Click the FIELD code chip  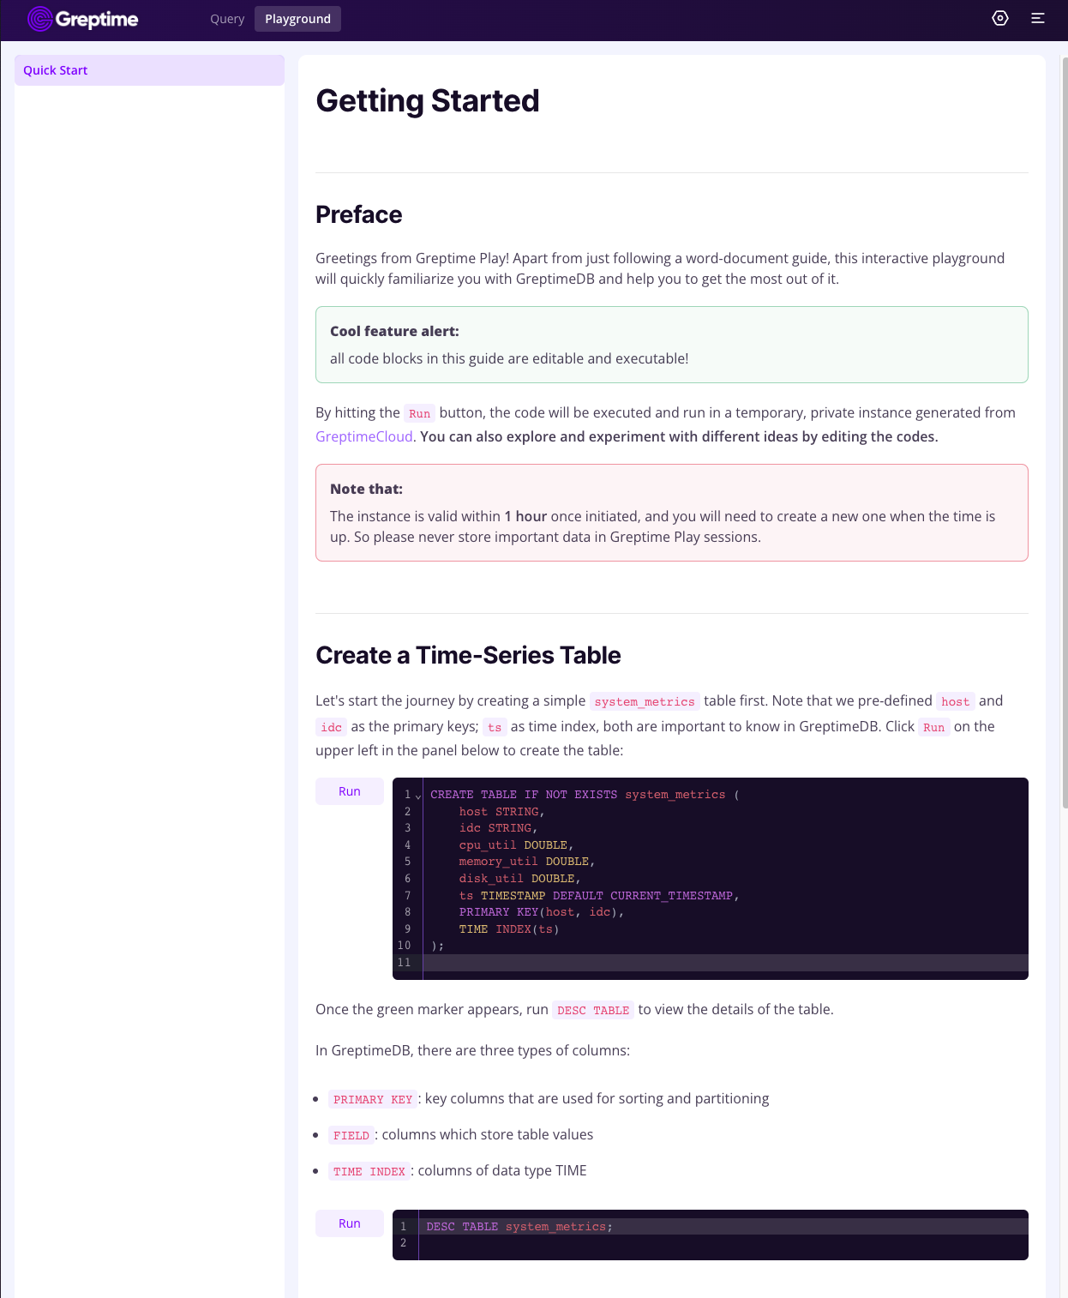pos(351,1135)
